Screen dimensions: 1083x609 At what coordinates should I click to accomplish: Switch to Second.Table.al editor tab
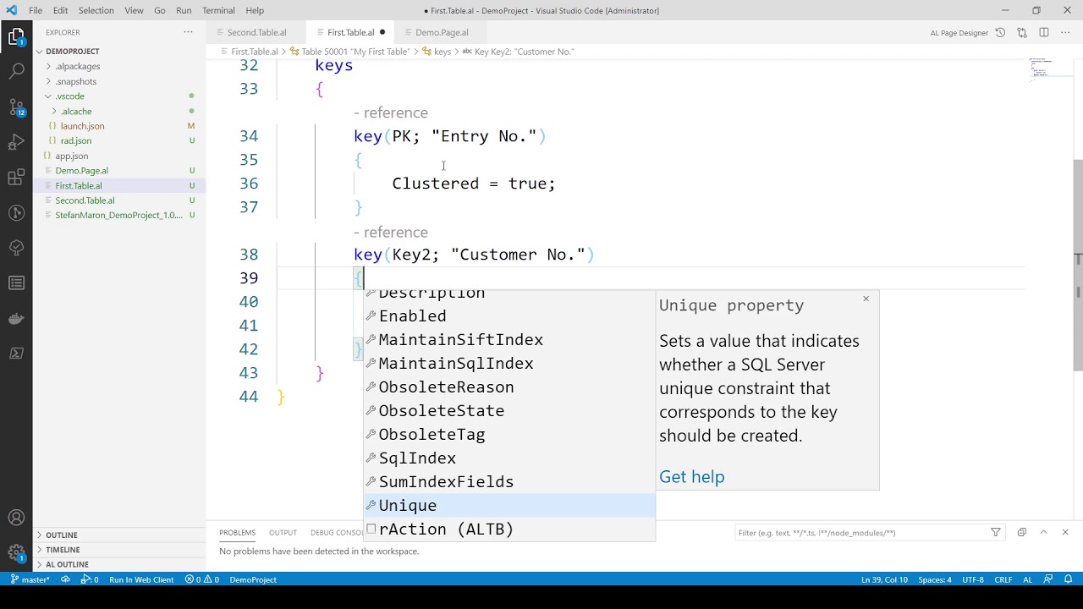coord(256,32)
